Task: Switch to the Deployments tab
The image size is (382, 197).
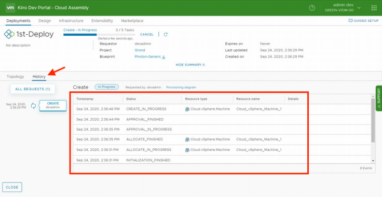Action: 19,21
